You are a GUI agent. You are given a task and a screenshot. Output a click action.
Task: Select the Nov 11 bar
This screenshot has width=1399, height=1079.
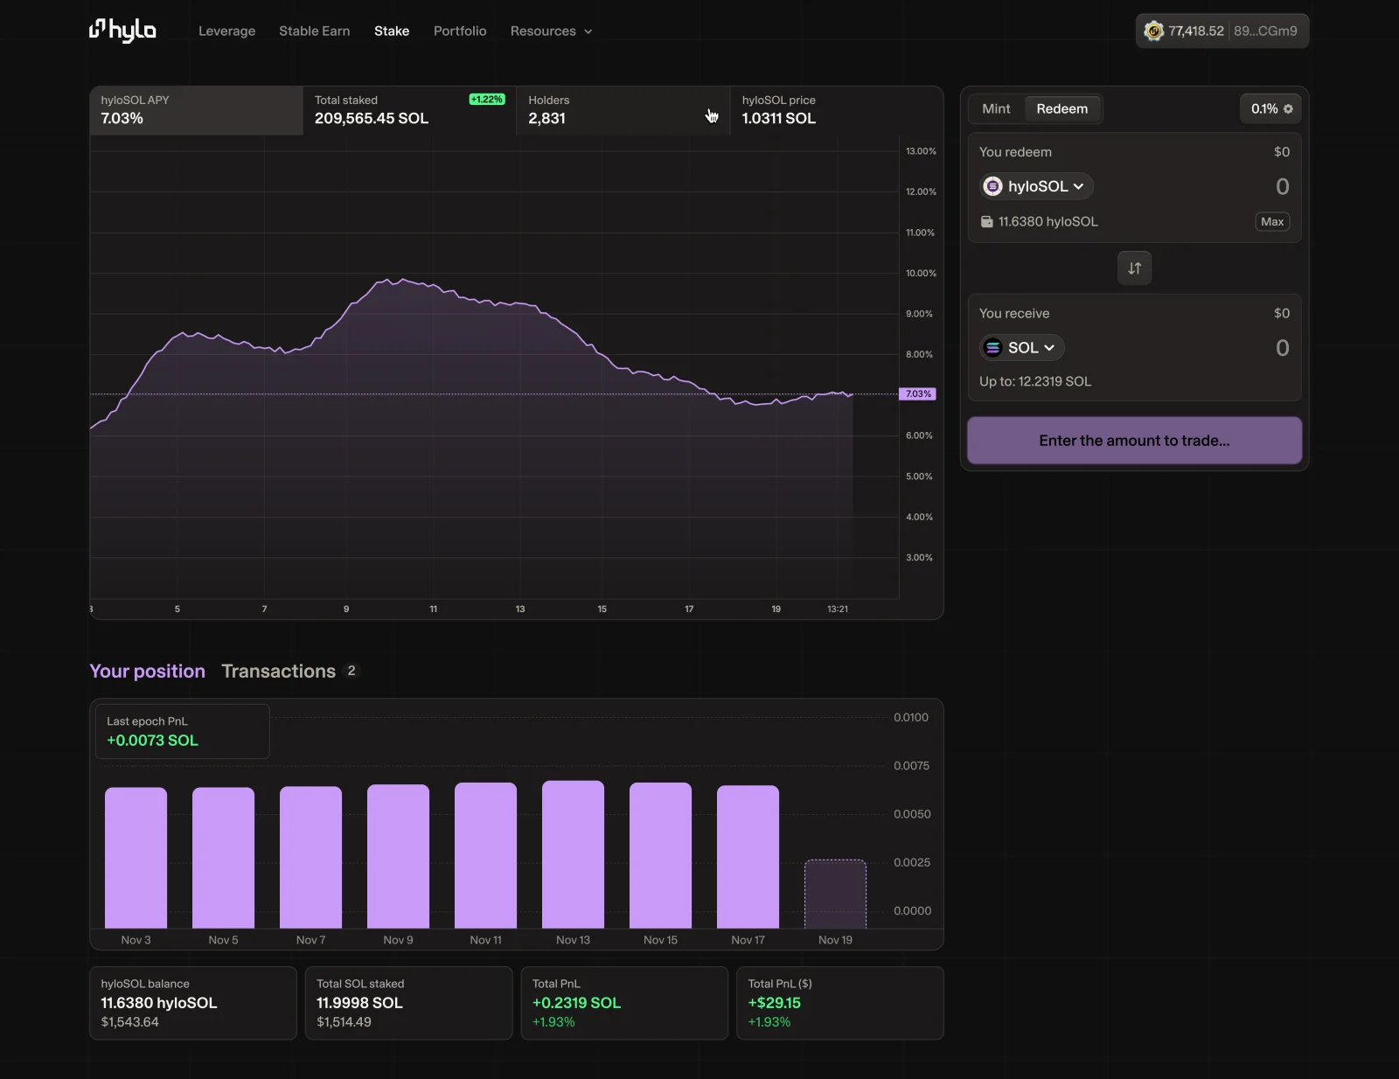point(485,855)
